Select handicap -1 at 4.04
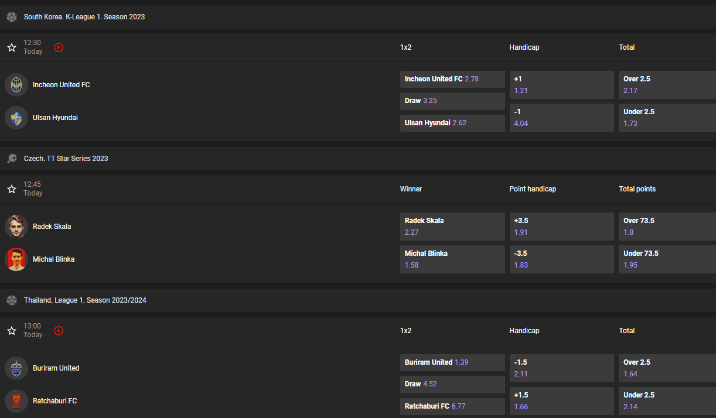Viewport: 716px width, 418px height. pyautogui.click(x=562, y=118)
